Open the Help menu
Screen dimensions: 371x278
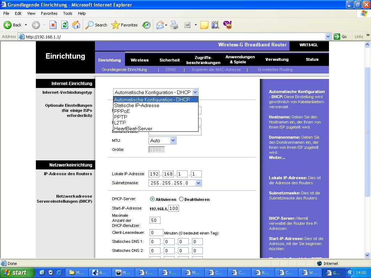[82, 13]
